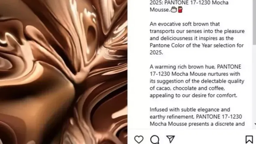The image size is (256, 144).
Task: Click the text 'A warming rich brown hue, PANTONE'
Action: click(195, 67)
